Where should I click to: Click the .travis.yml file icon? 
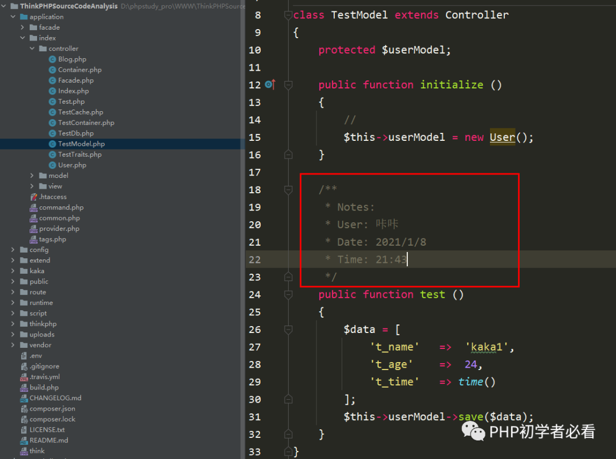coord(24,377)
